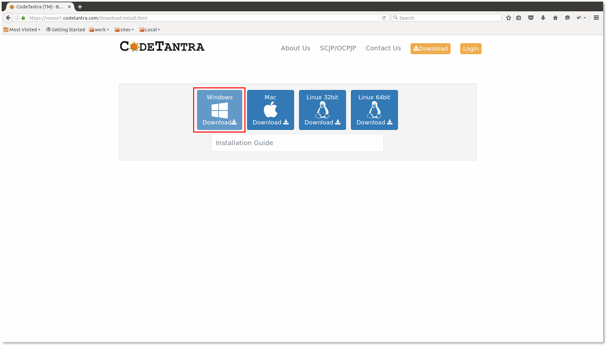This screenshot has width=606, height=345.
Task: Click the downloads arrow icon in toolbar
Action: tap(543, 18)
